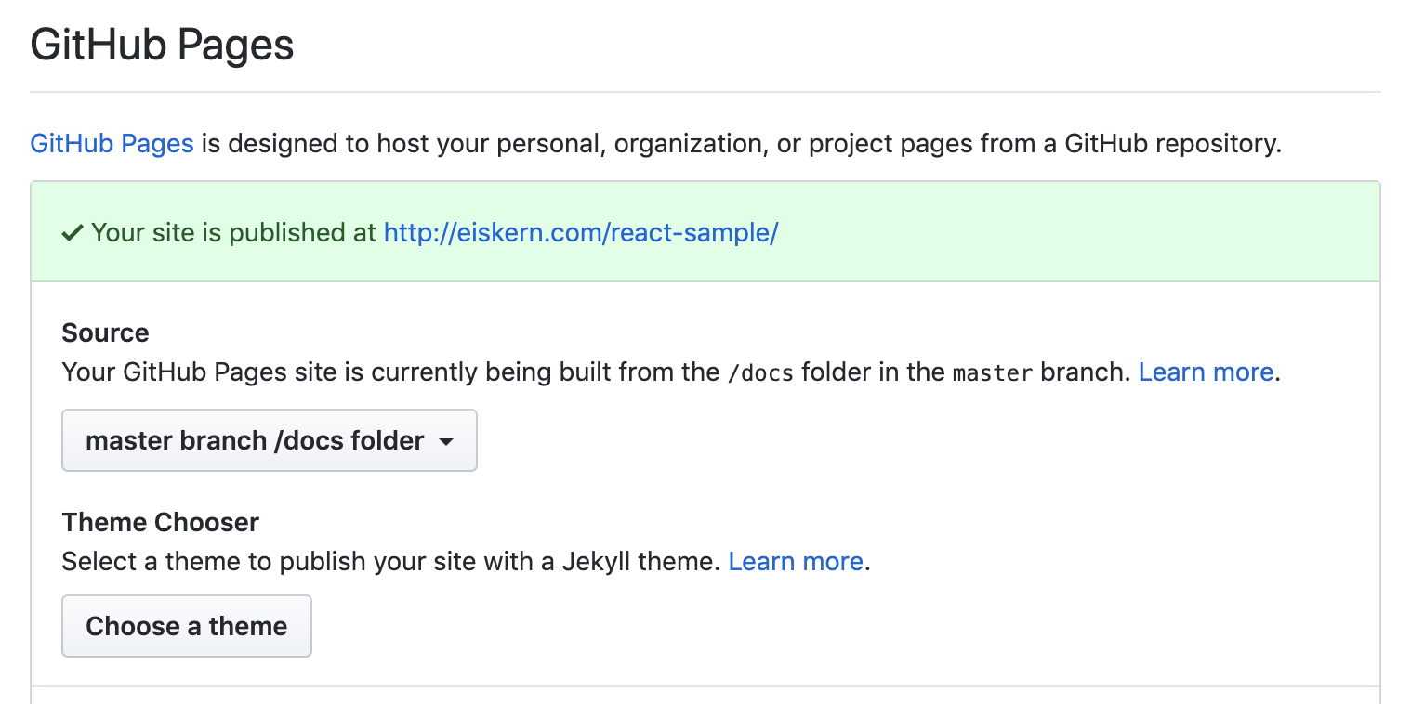Click the /docs code text in description
1411x704 pixels.
(x=761, y=373)
